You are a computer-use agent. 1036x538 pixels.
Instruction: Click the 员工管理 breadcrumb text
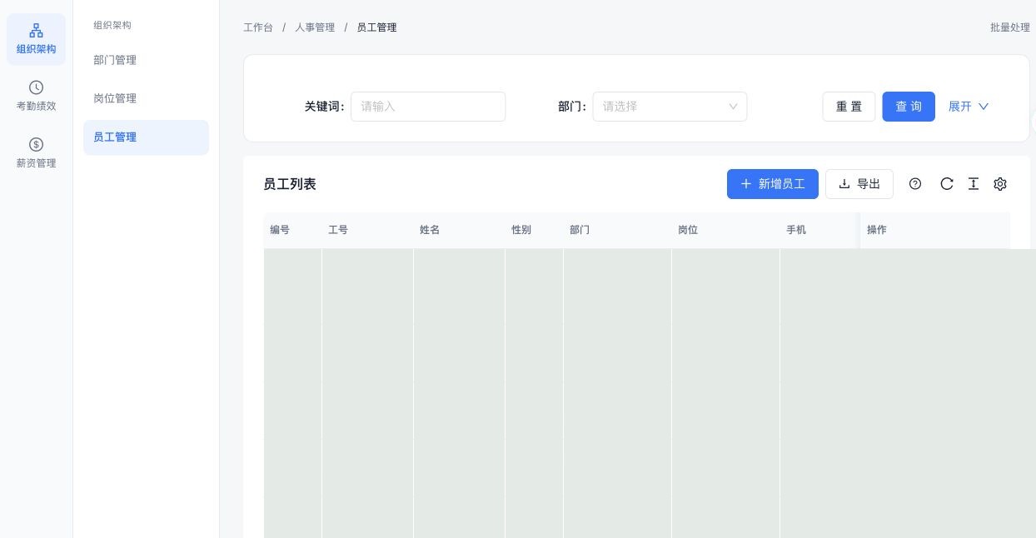click(376, 27)
